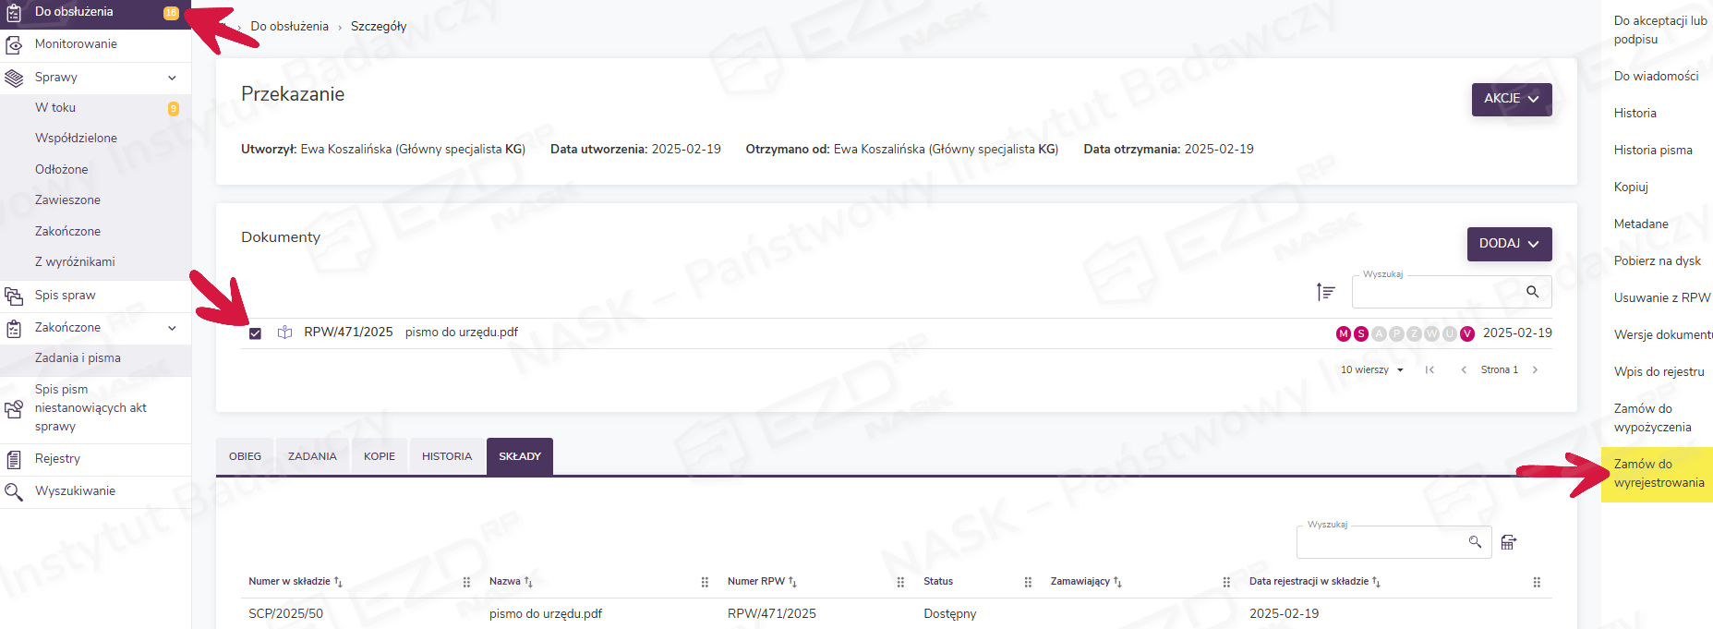Open the DODAJ dropdown menu
This screenshot has height=629, width=1713.
1509,244
